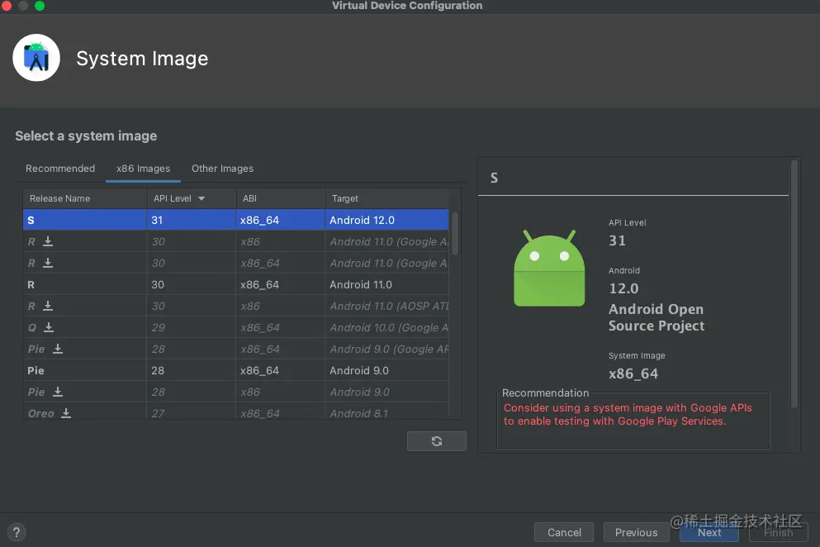Sort table by Target column header

[387, 198]
